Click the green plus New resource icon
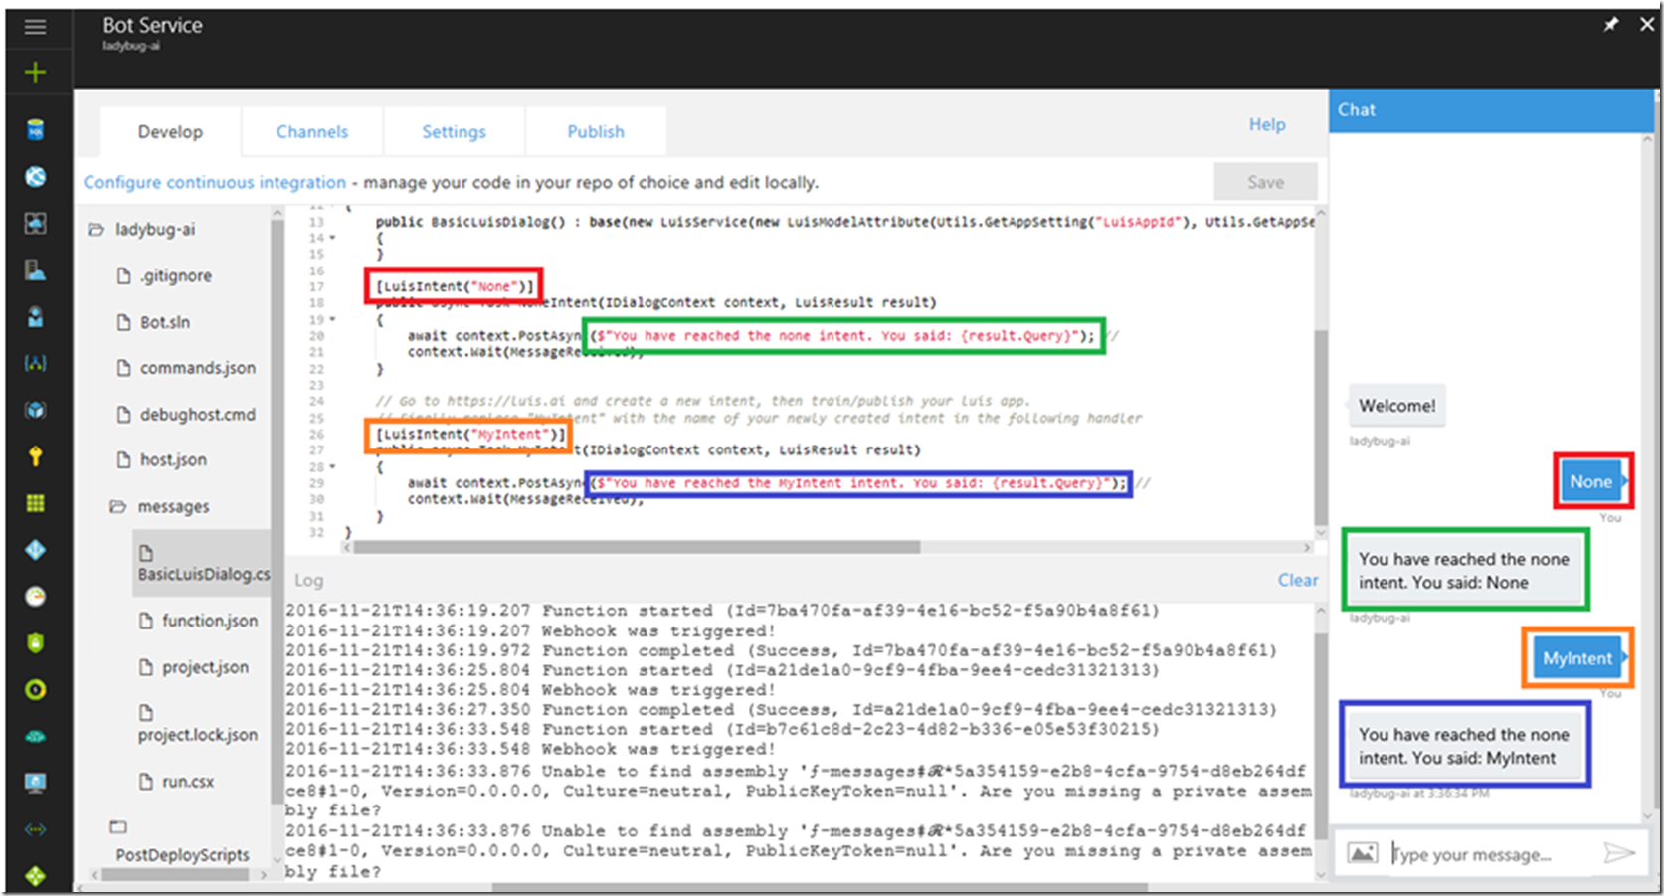Image resolution: width=1664 pixels, height=896 pixels. coord(35,72)
